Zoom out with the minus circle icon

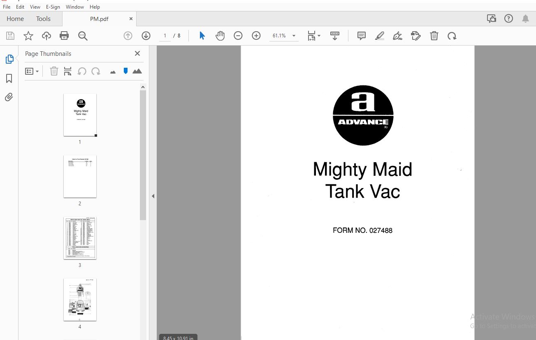coord(238,36)
